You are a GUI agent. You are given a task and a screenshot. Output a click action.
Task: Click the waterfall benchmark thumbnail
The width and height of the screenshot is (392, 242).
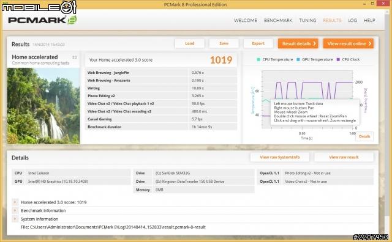point(43,106)
